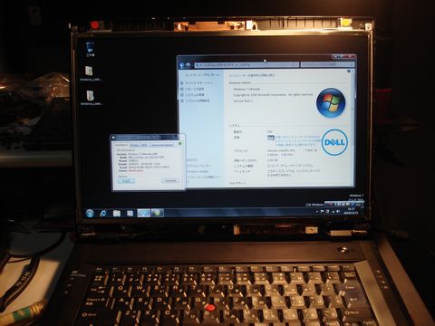Click the Control Panel search box
Viewport: 435px width, 326px height.
click(327, 64)
